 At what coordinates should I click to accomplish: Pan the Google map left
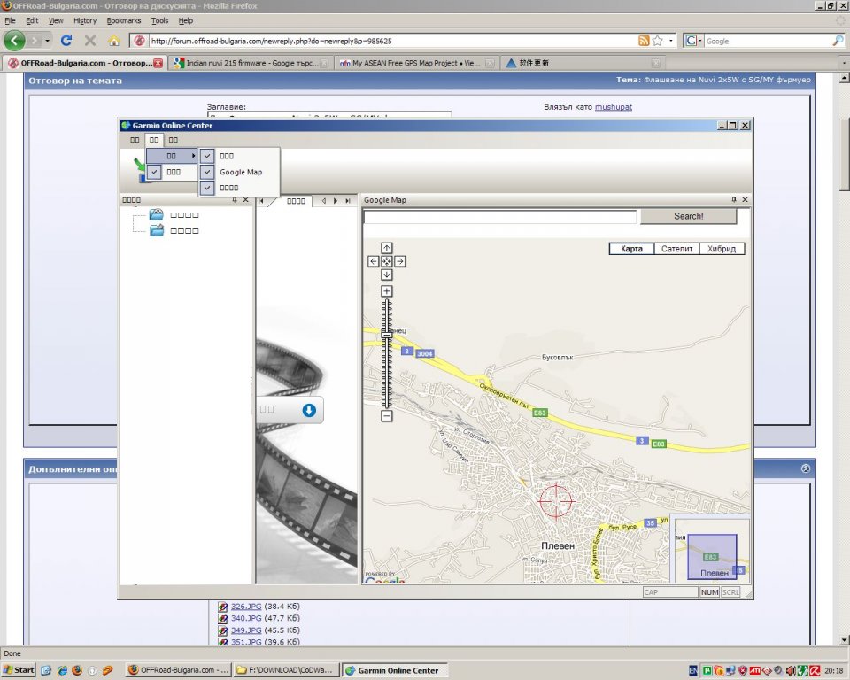tap(374, 261)
